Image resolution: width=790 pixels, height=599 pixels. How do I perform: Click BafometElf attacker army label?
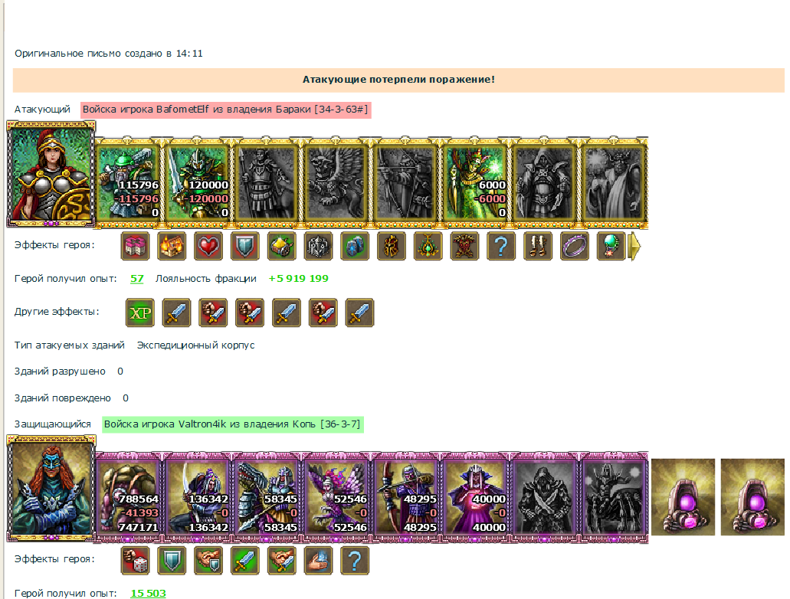click(226, 110)
